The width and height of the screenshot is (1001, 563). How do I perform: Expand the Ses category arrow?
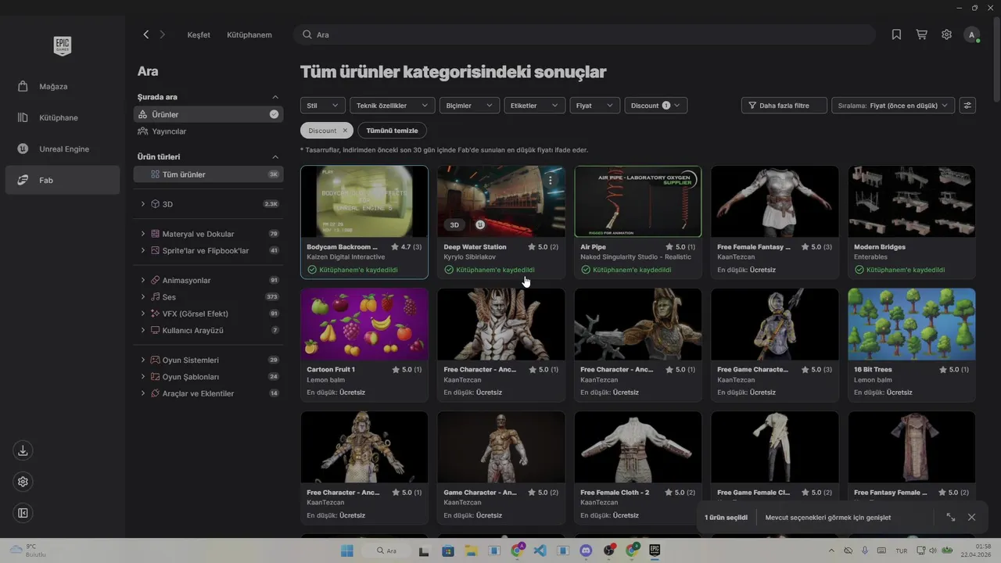click(x=143, y=297)
